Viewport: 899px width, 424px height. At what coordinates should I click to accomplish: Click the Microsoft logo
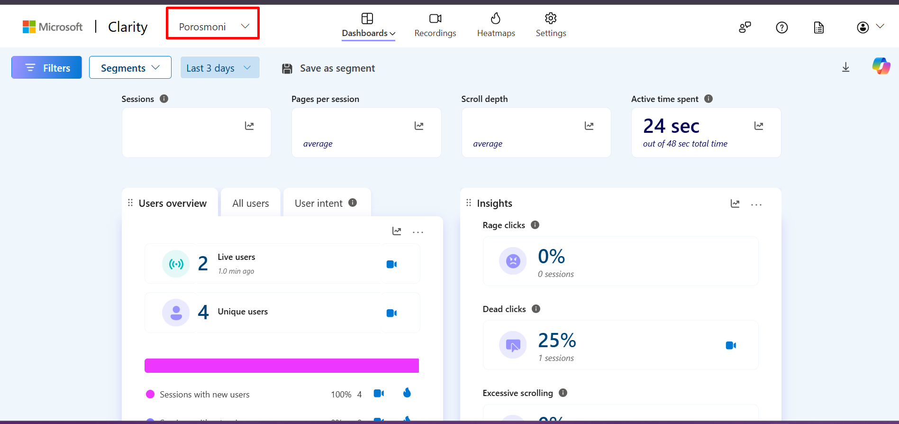click(53, 27)
